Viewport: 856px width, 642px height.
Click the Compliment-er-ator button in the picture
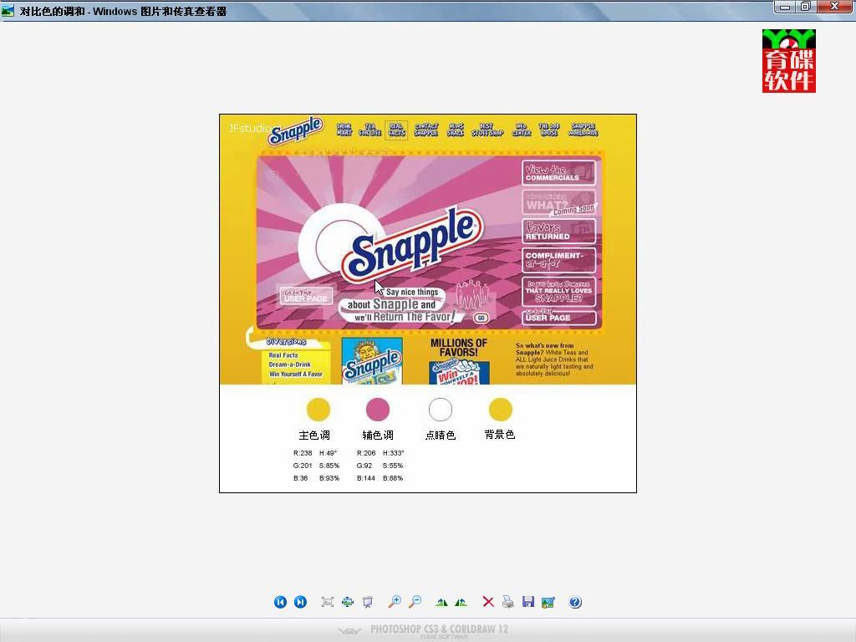559,261
